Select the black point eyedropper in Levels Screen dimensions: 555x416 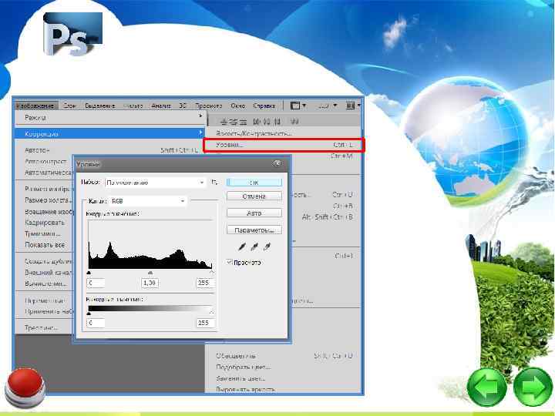tap(242, 247)
